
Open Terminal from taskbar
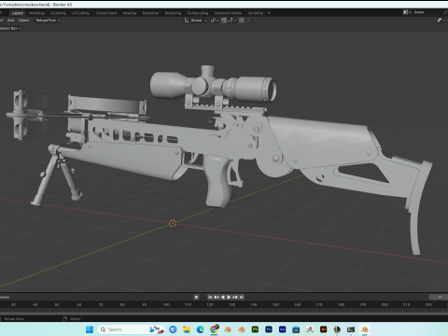pyautogui.click(x=351, y=329)
